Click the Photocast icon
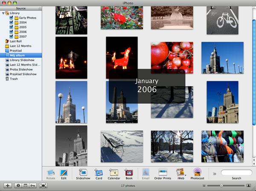Screen dimensions: 256x191 point(197,173)
